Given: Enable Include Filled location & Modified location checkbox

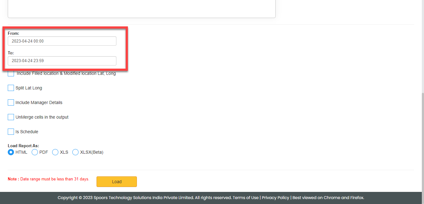Looking at the screenshot, I should click(x=11, y=74).
